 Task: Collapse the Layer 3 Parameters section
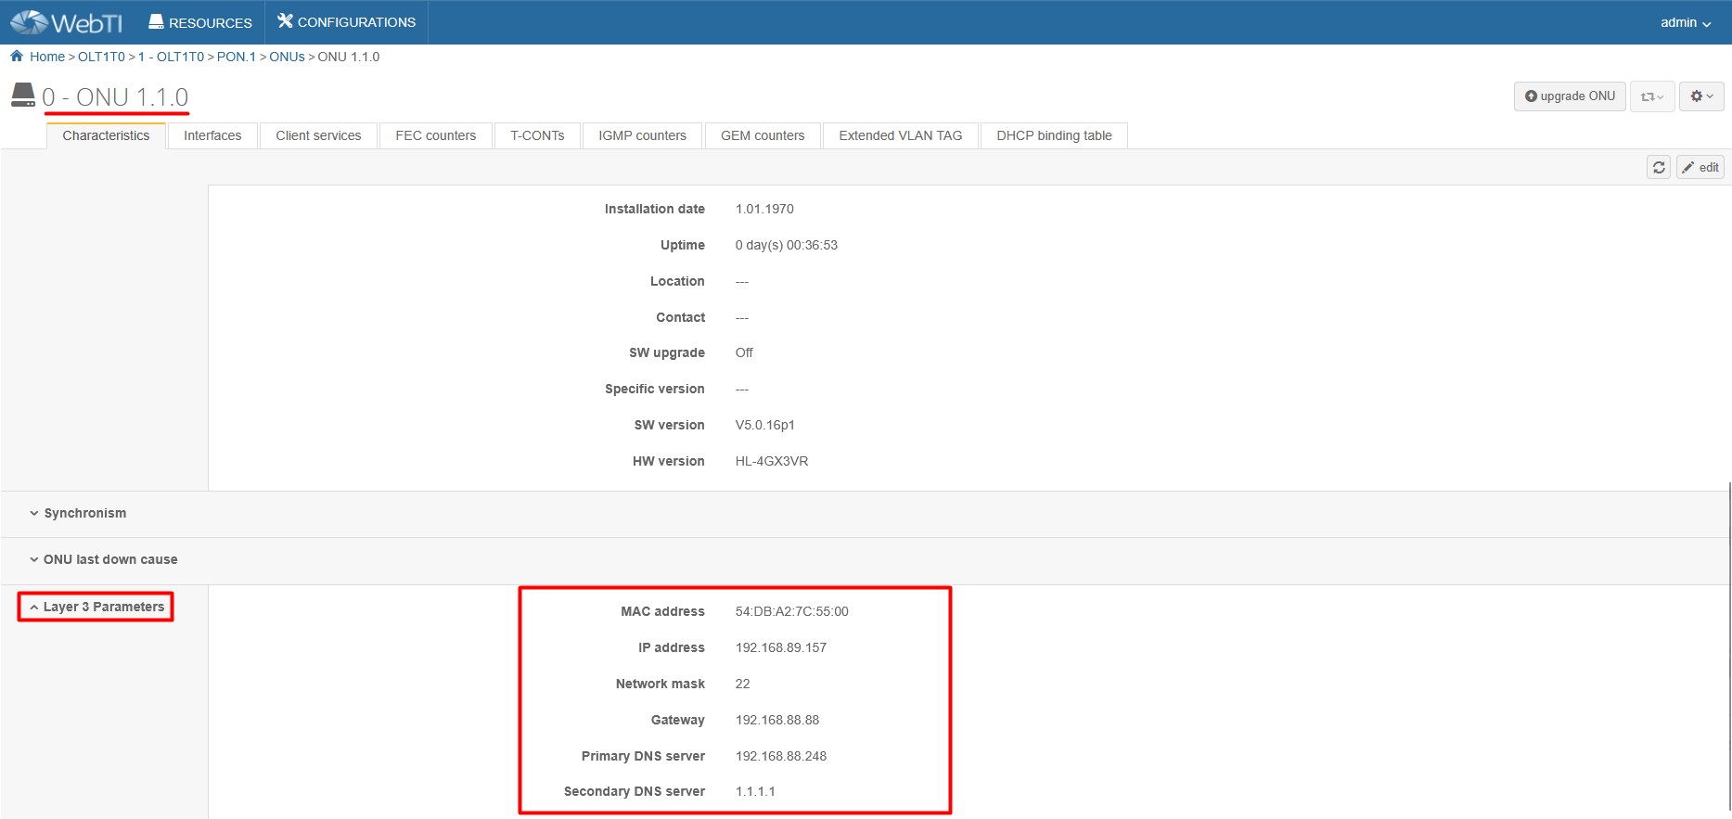[x=96, y=607]
